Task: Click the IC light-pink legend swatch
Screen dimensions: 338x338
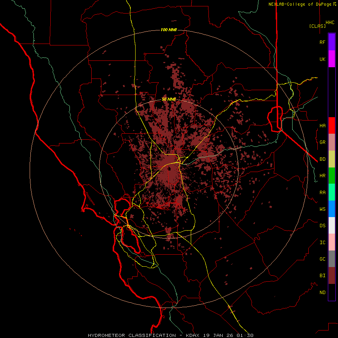Action: click(332, 242)
